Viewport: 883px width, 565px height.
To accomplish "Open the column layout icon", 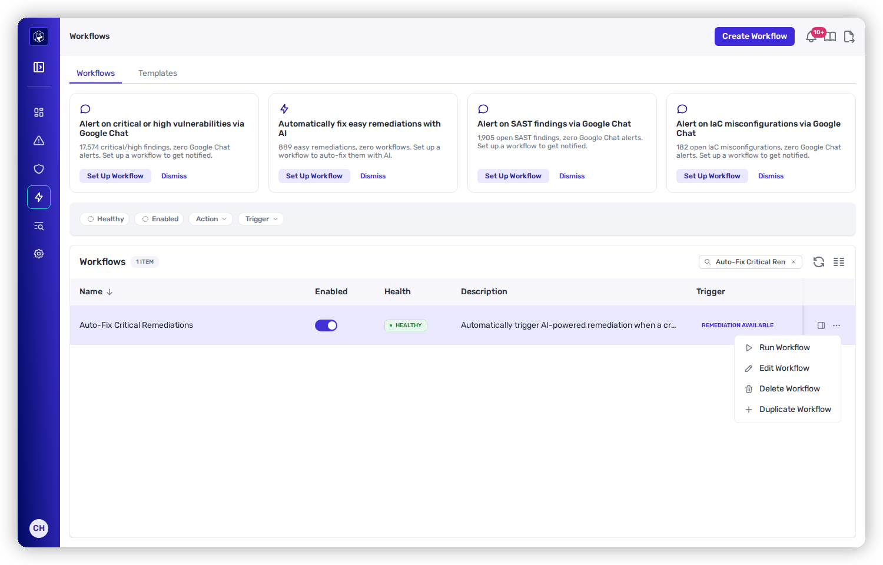I will pyautogui.click(x=839, y=262).
